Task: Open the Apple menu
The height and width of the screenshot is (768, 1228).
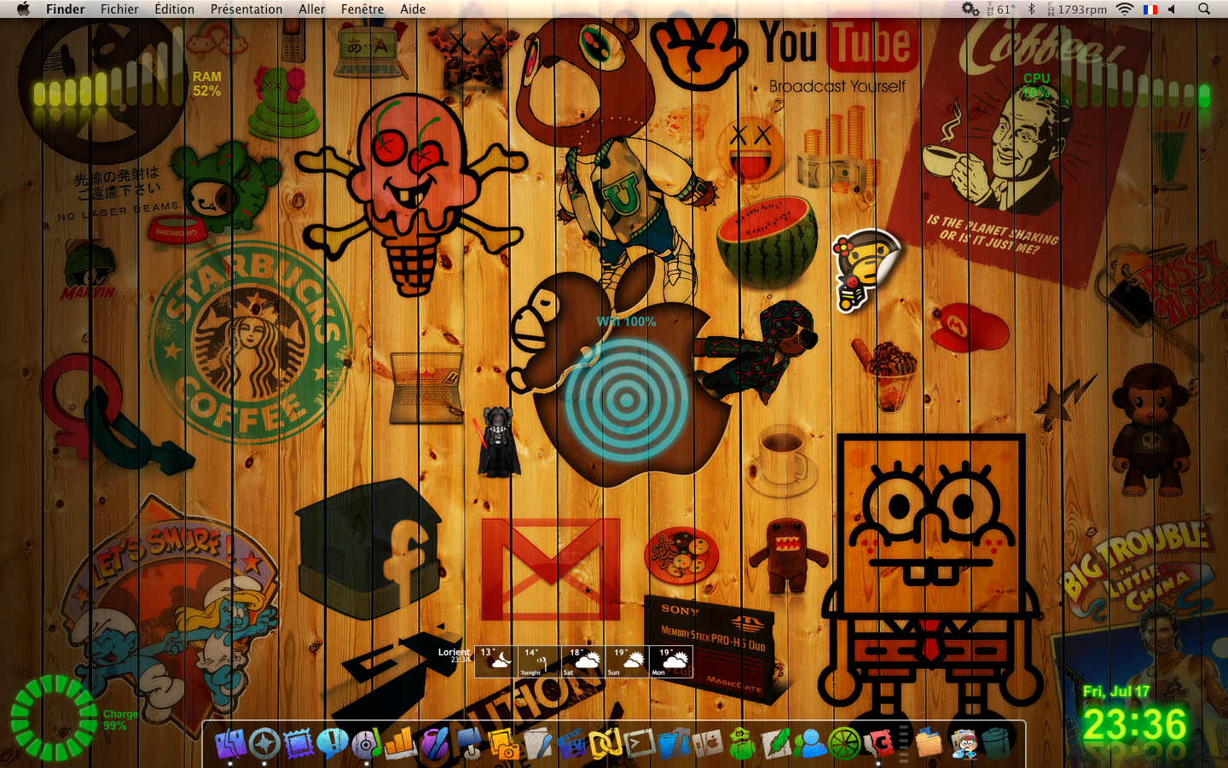Action: click(23, 9)
